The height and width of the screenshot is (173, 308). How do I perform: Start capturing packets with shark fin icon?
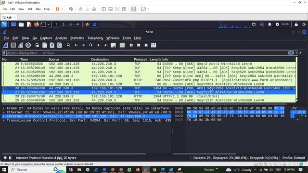tap(6, 45)
